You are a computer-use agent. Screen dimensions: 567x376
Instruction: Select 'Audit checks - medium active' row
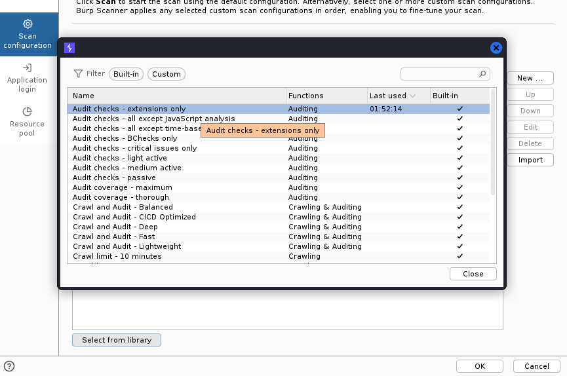pos(279,168)
